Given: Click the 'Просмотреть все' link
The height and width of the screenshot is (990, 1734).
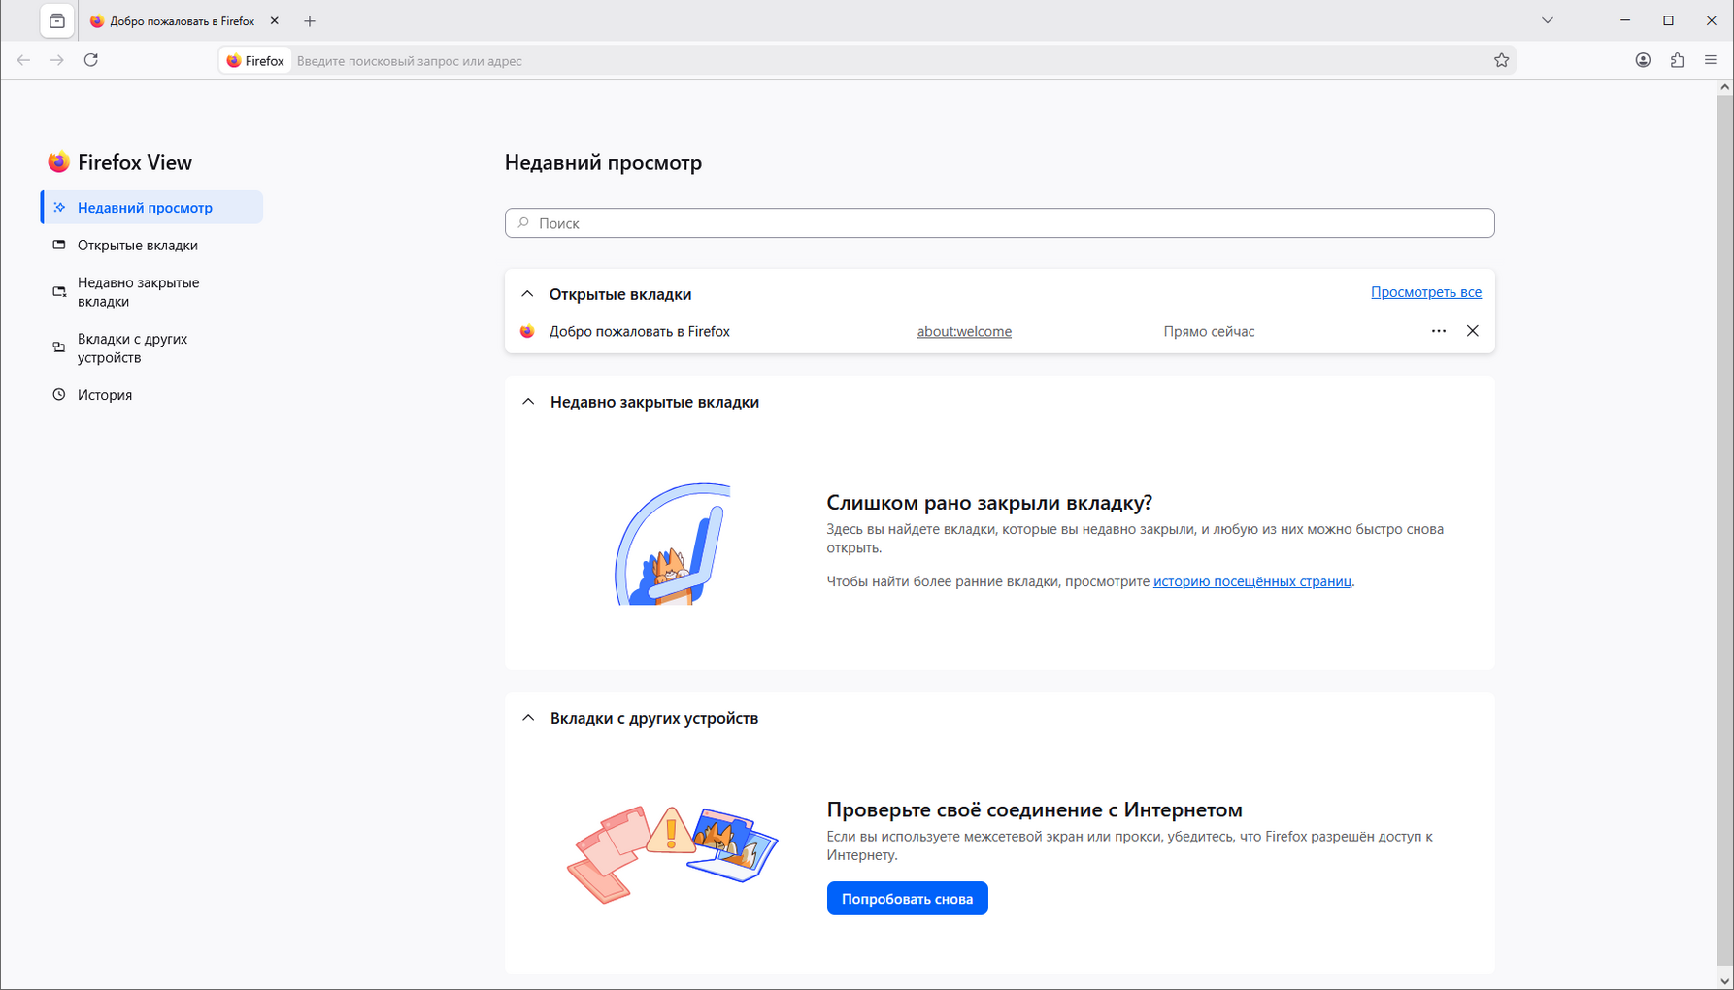Looking at the screenshot, I should [1425, 292].
